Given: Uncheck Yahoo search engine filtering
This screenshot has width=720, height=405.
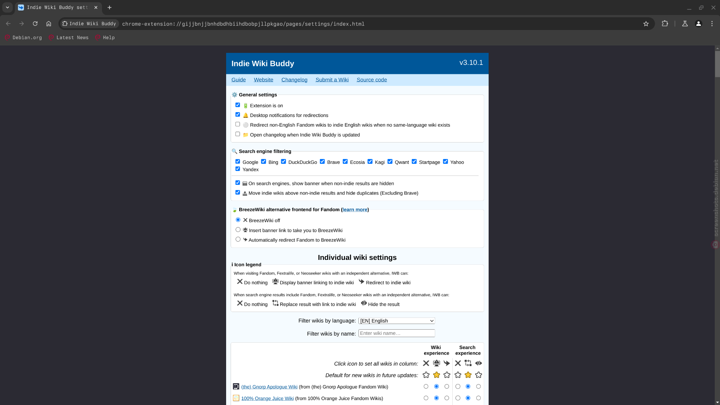Looking at the screenshot, I should (445, 162).
